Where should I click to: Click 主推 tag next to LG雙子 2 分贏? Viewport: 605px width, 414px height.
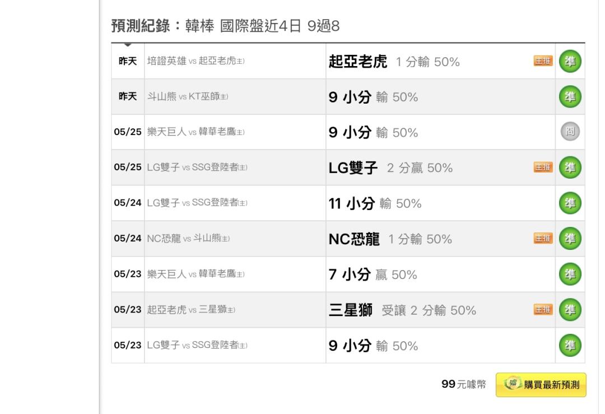543,167
